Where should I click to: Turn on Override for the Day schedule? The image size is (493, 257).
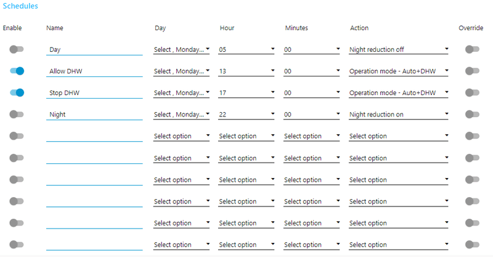coord(472,49)
